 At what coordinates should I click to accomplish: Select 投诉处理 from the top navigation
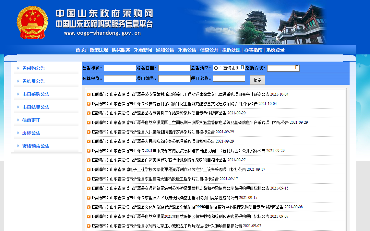point(231,50)
